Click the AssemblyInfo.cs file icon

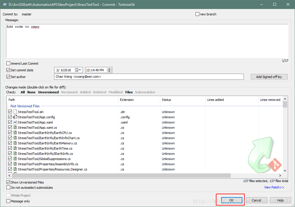pos(15,164)
